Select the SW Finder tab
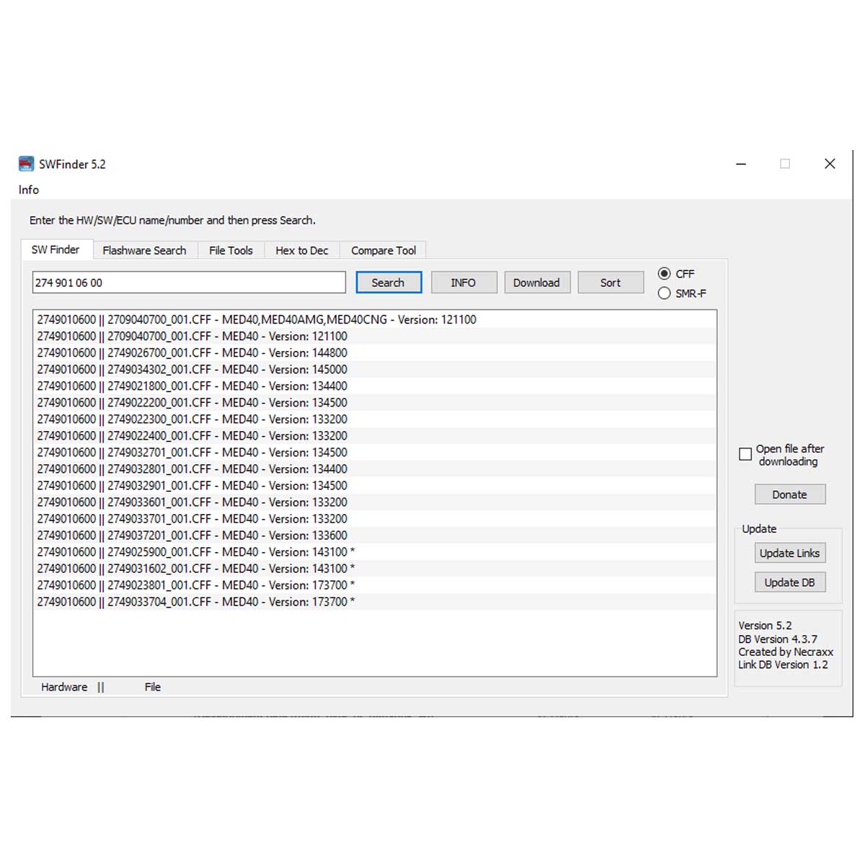 point(56,249)
